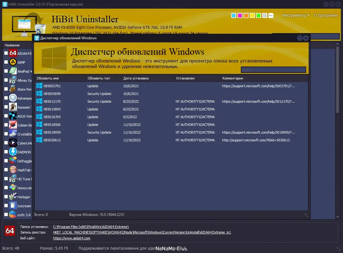Sort by Установлен column header

[197, 78]
